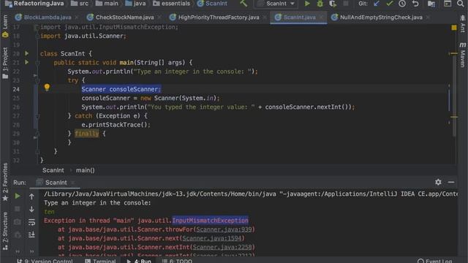Click the layout window icon beside search
Screen dimensions: 468x263
click(x=448, y=4)
